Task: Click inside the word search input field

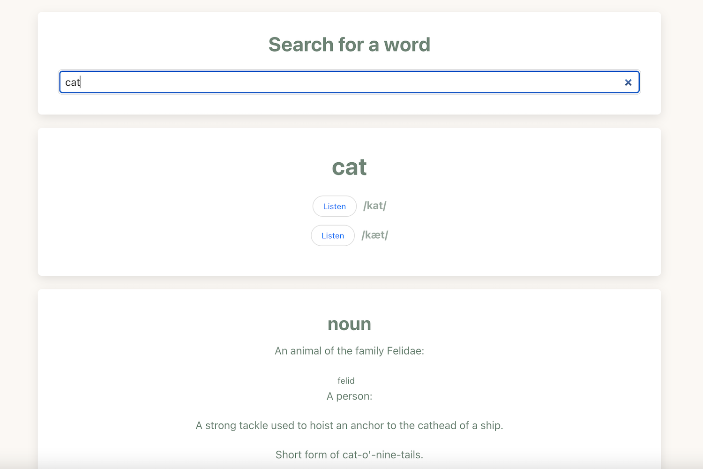Action: 328,82
